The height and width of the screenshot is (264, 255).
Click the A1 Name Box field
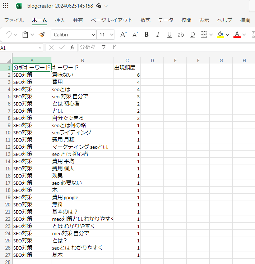click(x=21, y=48)
